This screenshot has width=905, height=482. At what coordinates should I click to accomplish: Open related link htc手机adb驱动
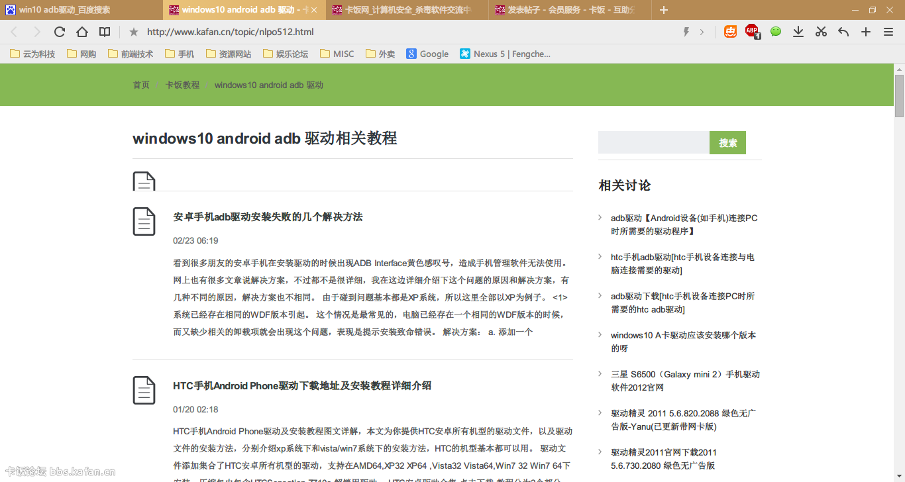(683, 264)
